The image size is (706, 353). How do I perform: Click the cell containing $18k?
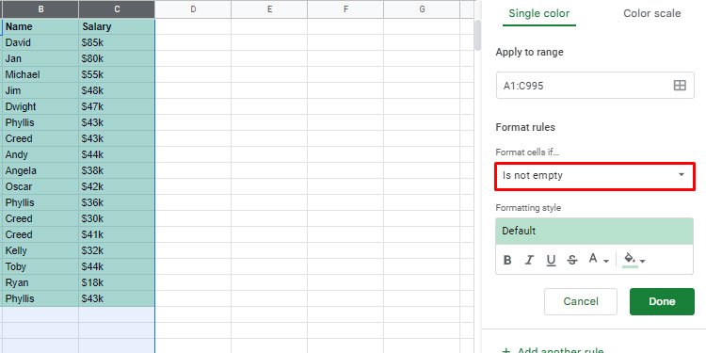117,282
